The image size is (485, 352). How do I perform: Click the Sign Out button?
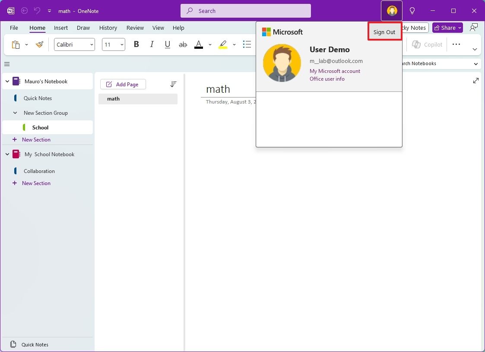(384, 31)
